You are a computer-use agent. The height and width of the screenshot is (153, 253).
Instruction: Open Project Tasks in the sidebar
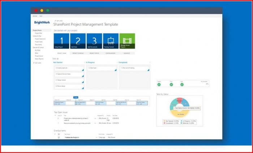click(39, 42)
